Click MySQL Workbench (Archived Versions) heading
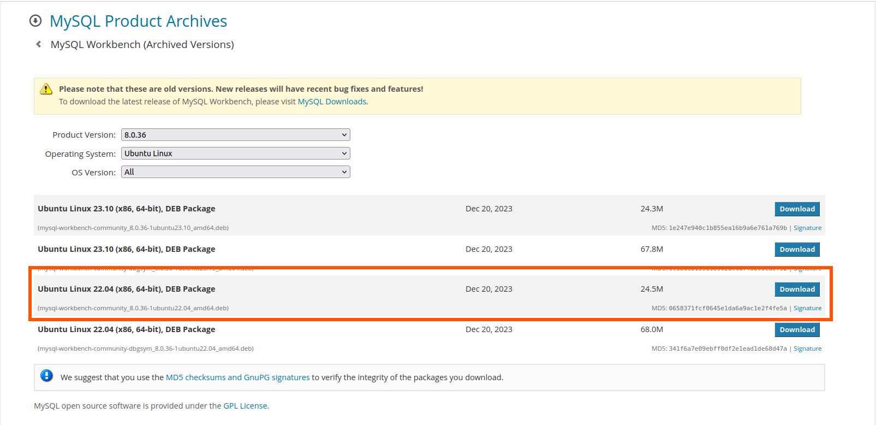This screenshot has width=876, height=425. 142,44
